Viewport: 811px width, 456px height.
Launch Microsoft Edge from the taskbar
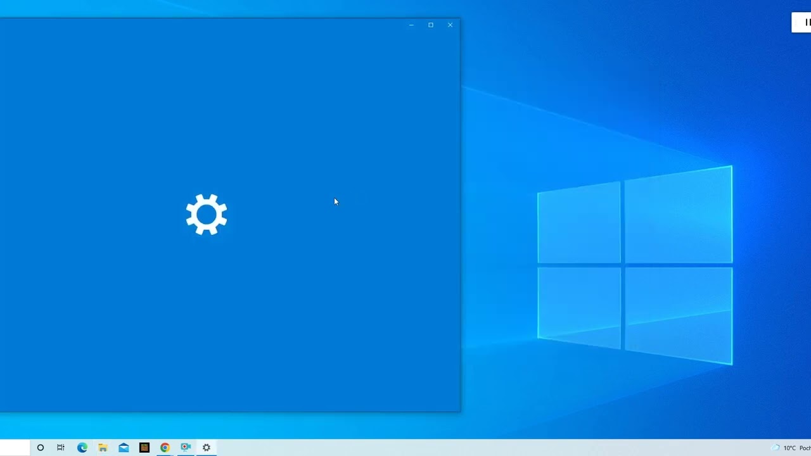coord(82,448)
